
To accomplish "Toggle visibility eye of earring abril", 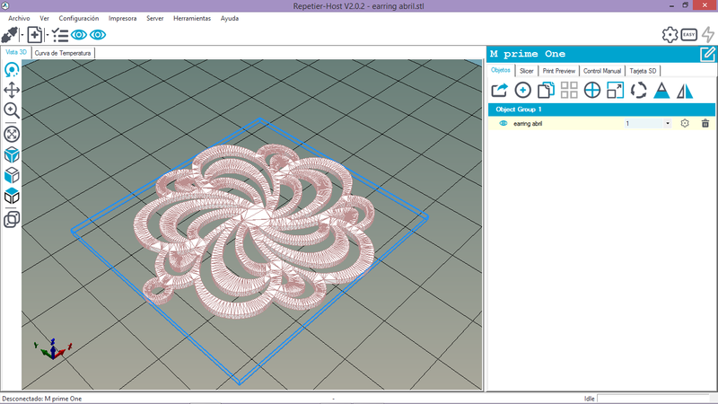I will [x=503, y=123].
